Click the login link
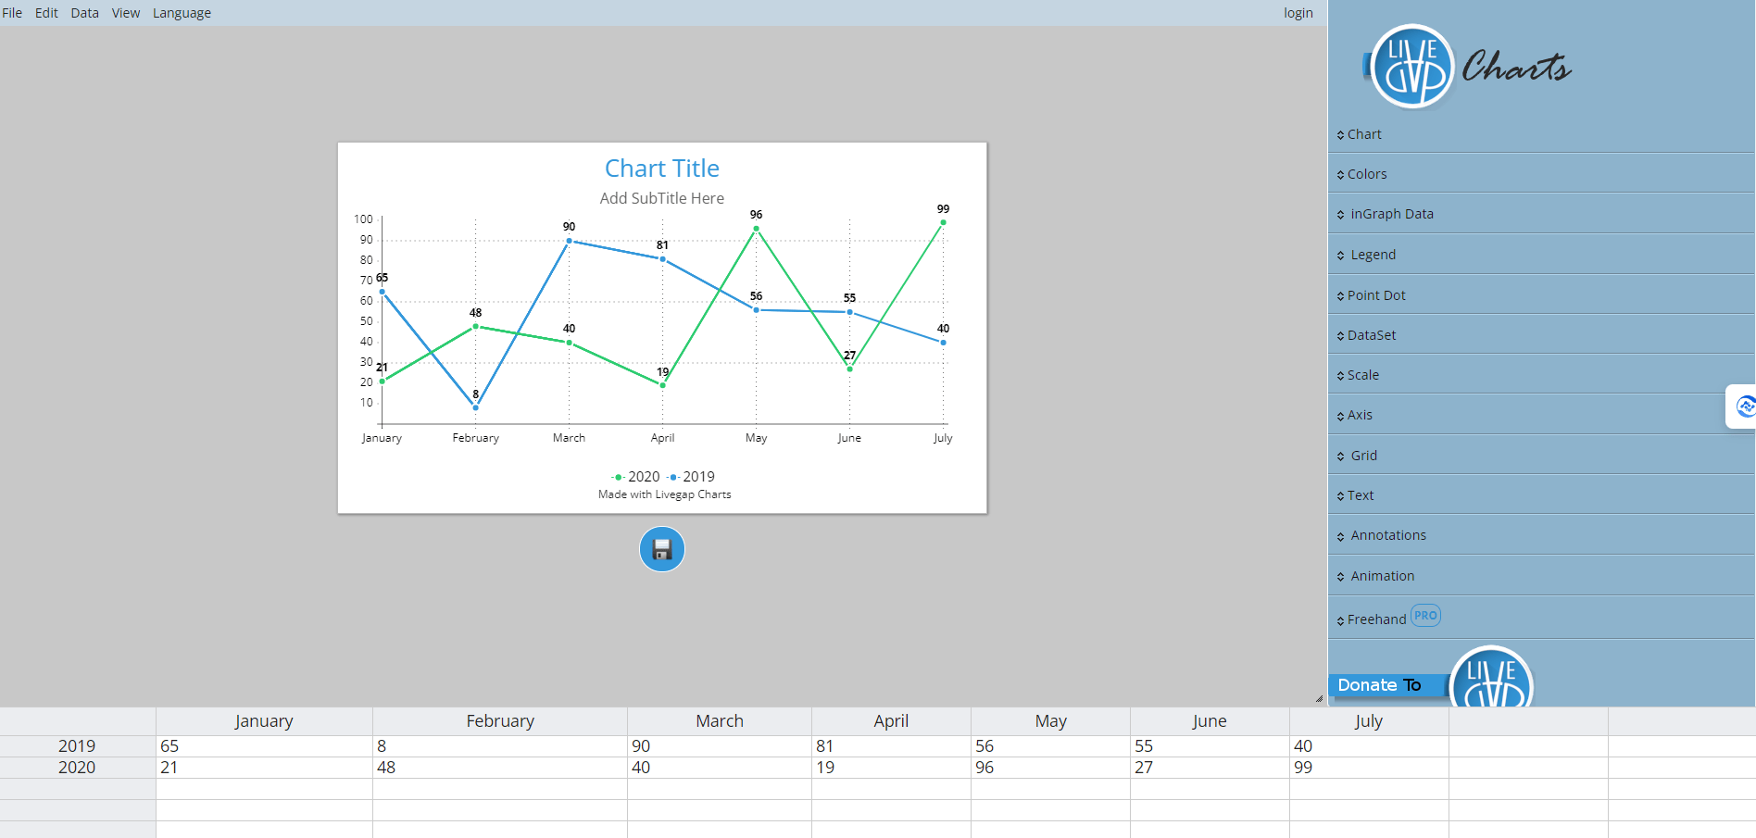Image resolution: width=1756 pixels, height=838 pixels. [x=1298, y=12]
